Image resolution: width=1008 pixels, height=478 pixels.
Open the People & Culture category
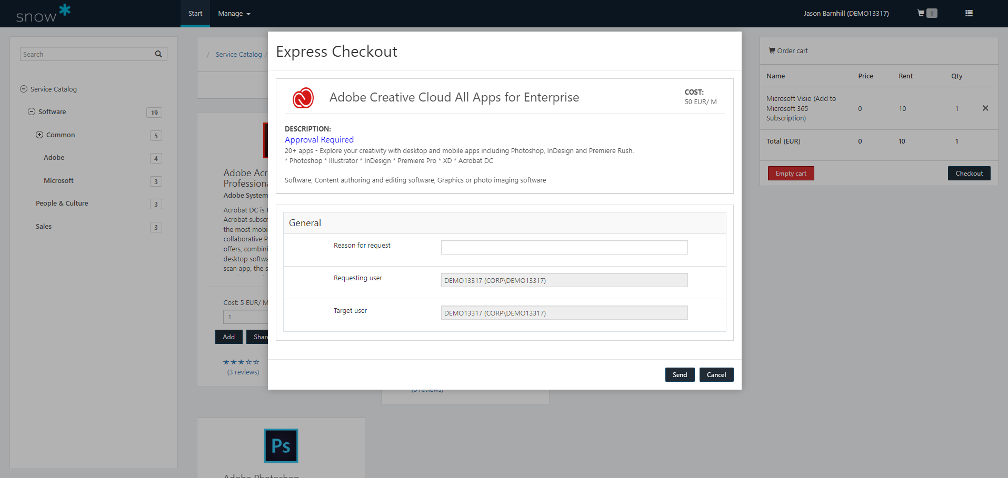[62, 203]
